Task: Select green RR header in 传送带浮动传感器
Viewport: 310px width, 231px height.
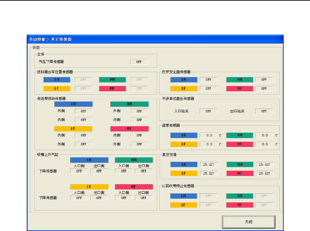Action: [129, 104]
